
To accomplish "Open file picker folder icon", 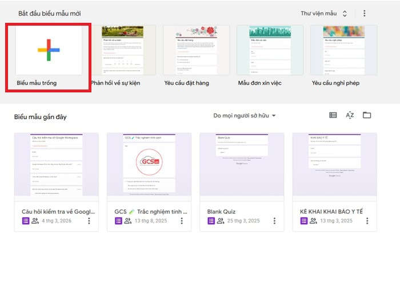I will (x=367, y=115).
